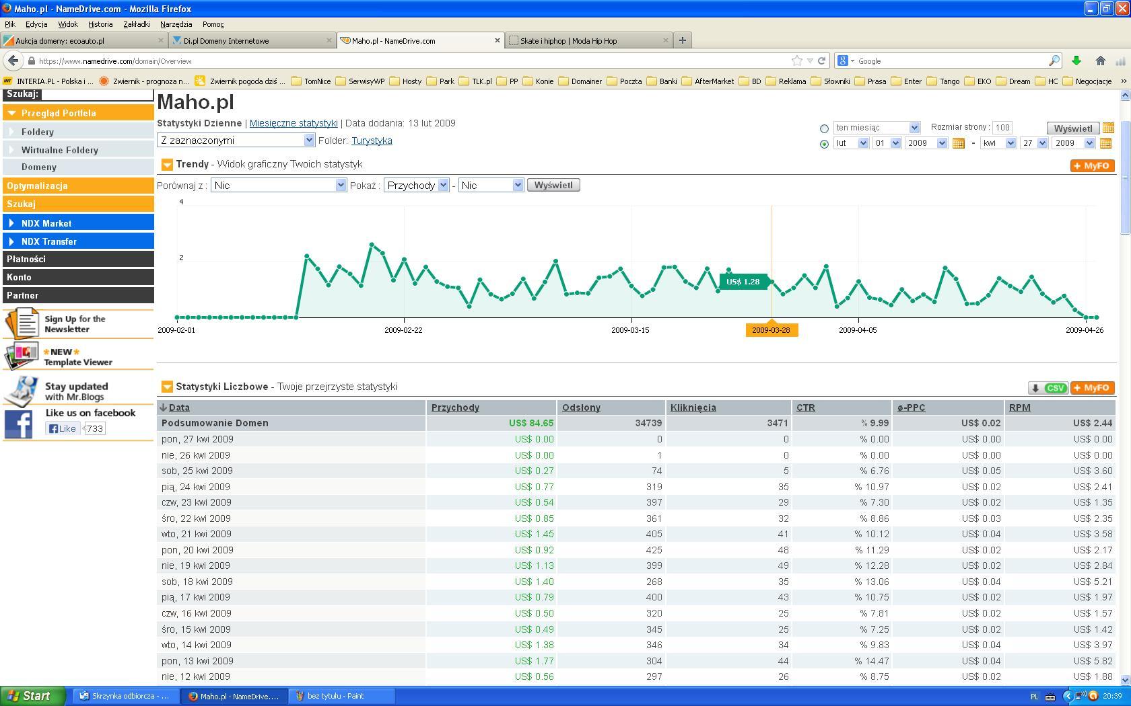Expand NDX Transfer sidebar item
The image size is (1131, 706).
click(78, 241)
